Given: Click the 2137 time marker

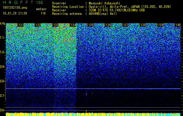Looking at the screenshot, I should [x=125, y=25].
